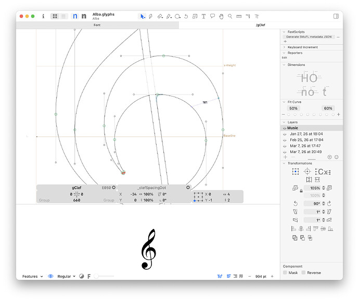The width and height of the screenshot is (359, 301).
Task: Open Font Info with the i icon
Action: pyautogui.click(x=43, y=16)
